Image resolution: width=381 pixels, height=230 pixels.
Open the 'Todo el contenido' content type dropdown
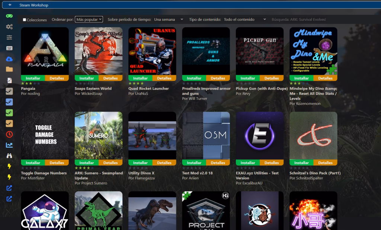[x=245, y=19]
